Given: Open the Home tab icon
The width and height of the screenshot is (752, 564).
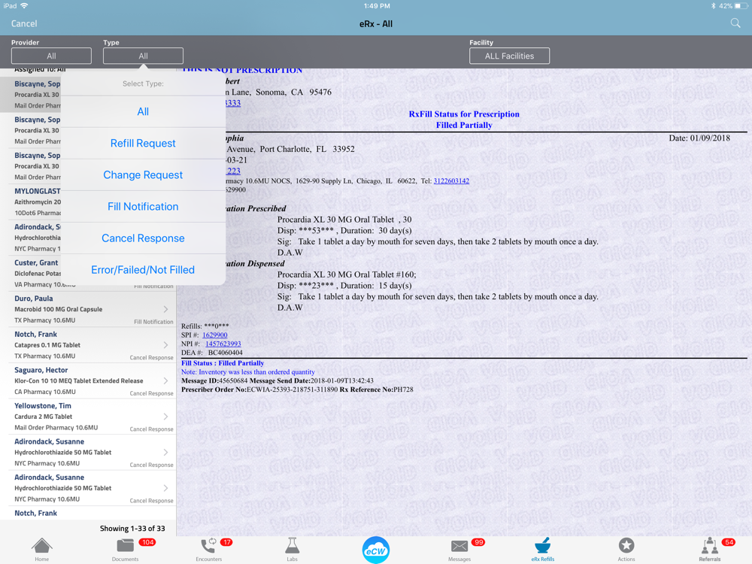Looking at the screenshot, I should [x=41, y=548].
